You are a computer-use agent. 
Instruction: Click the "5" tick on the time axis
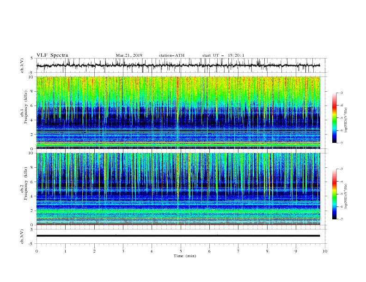pos(181,251)
